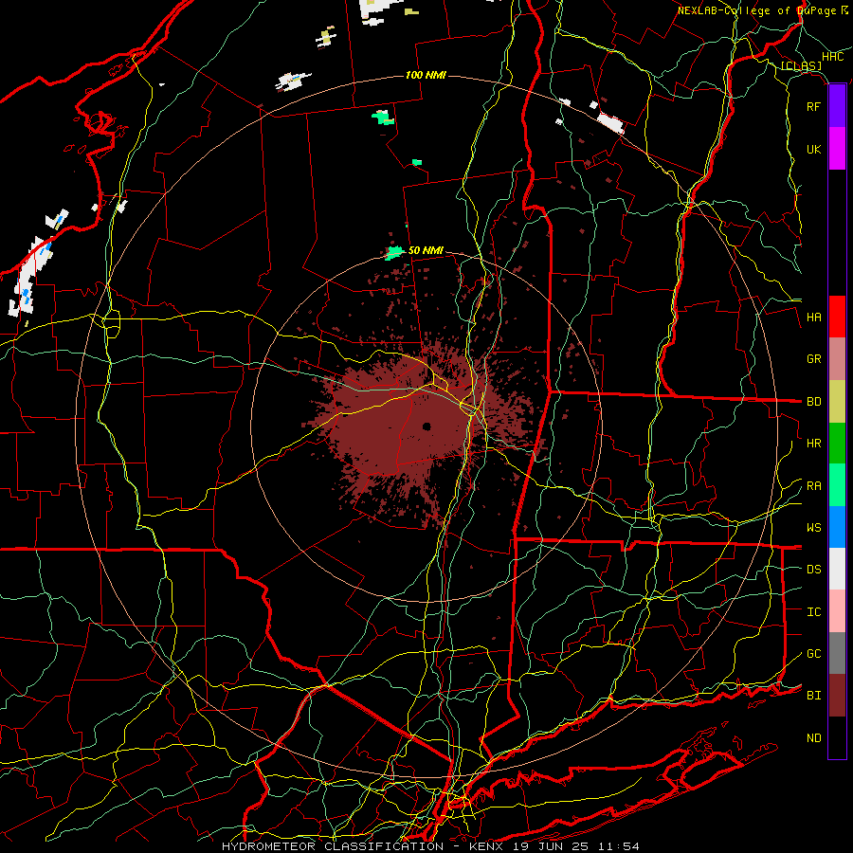Click the dark red BI swatch
The image size is (853, 853).
tap(837, 696)
